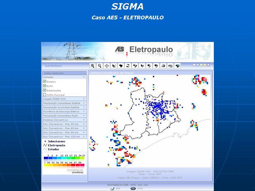Click the refresh map arrows icon
255x191 pixels.
128,66
